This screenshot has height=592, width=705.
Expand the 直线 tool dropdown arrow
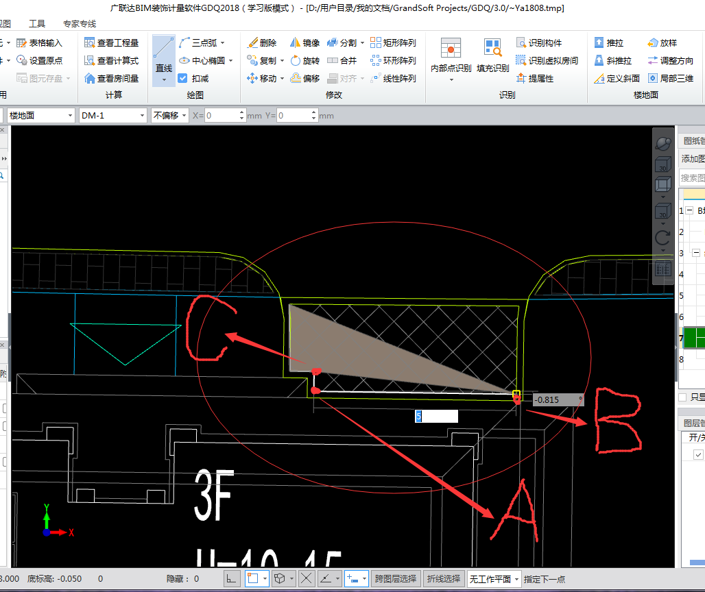(x=164, y=80)
